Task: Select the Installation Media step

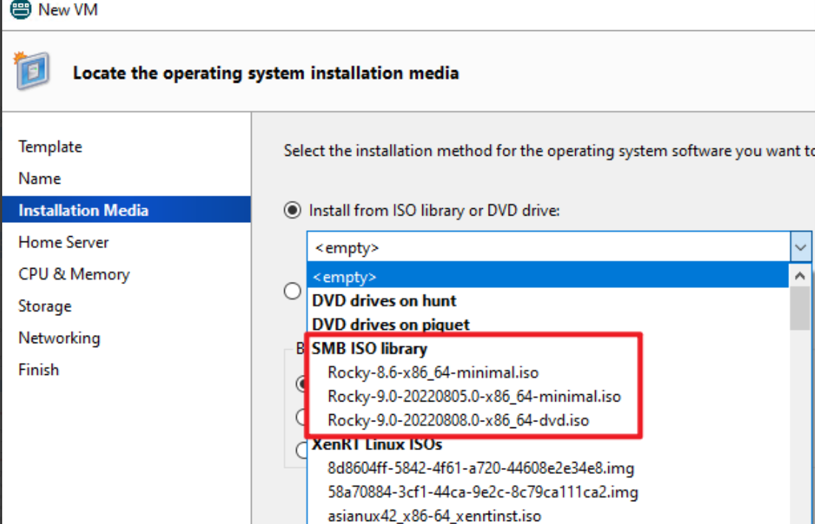Action: coord(83,210)
